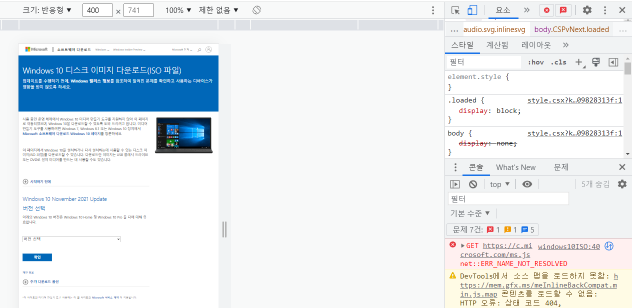Viewport: 632px width, 308px height.
Task: Click body.CSPvNext.loaded breadcrumb
Action: (571, 29)
